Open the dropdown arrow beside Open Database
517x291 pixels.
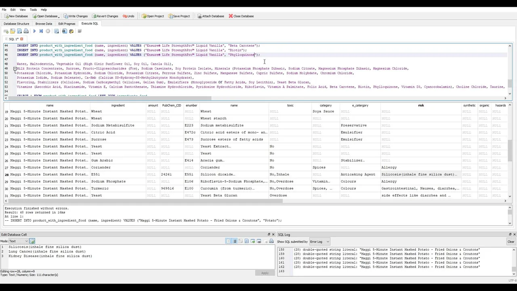[59, 17]
